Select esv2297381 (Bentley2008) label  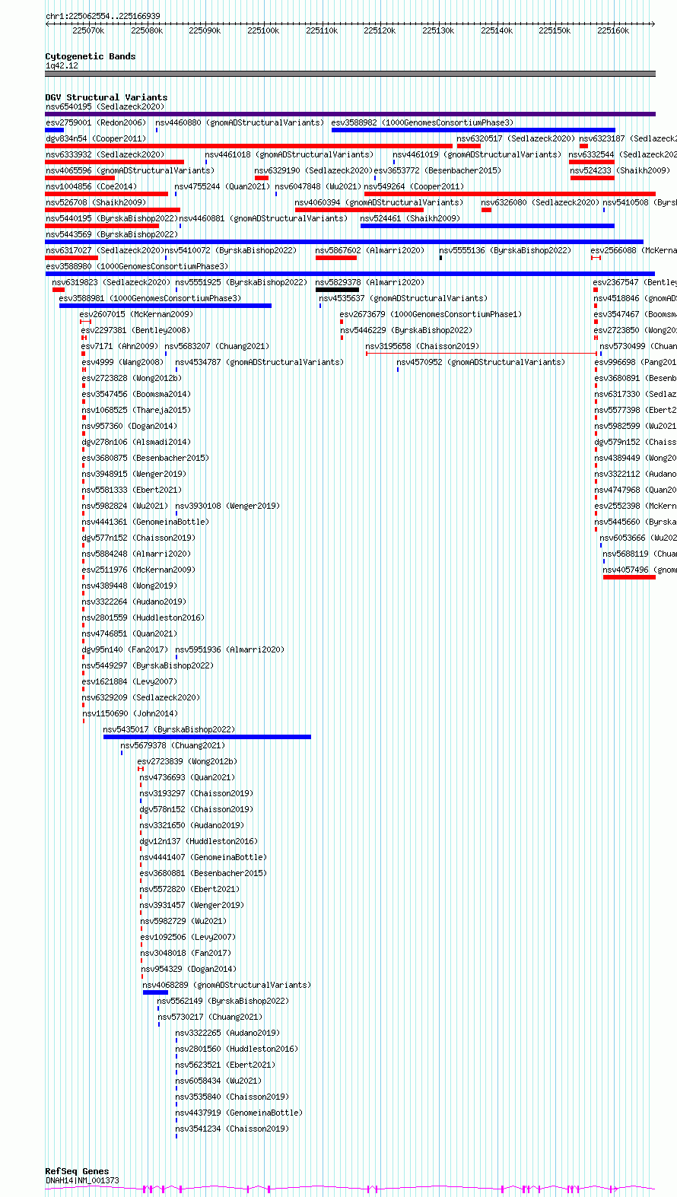[136, 330]
